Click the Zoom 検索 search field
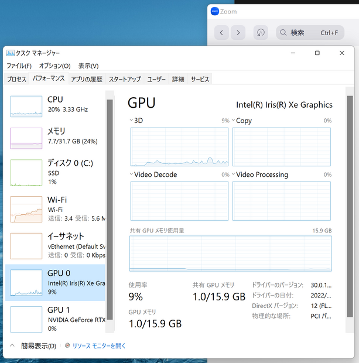The height and width of the screenshot is (363, 359). tap(310, 33)
